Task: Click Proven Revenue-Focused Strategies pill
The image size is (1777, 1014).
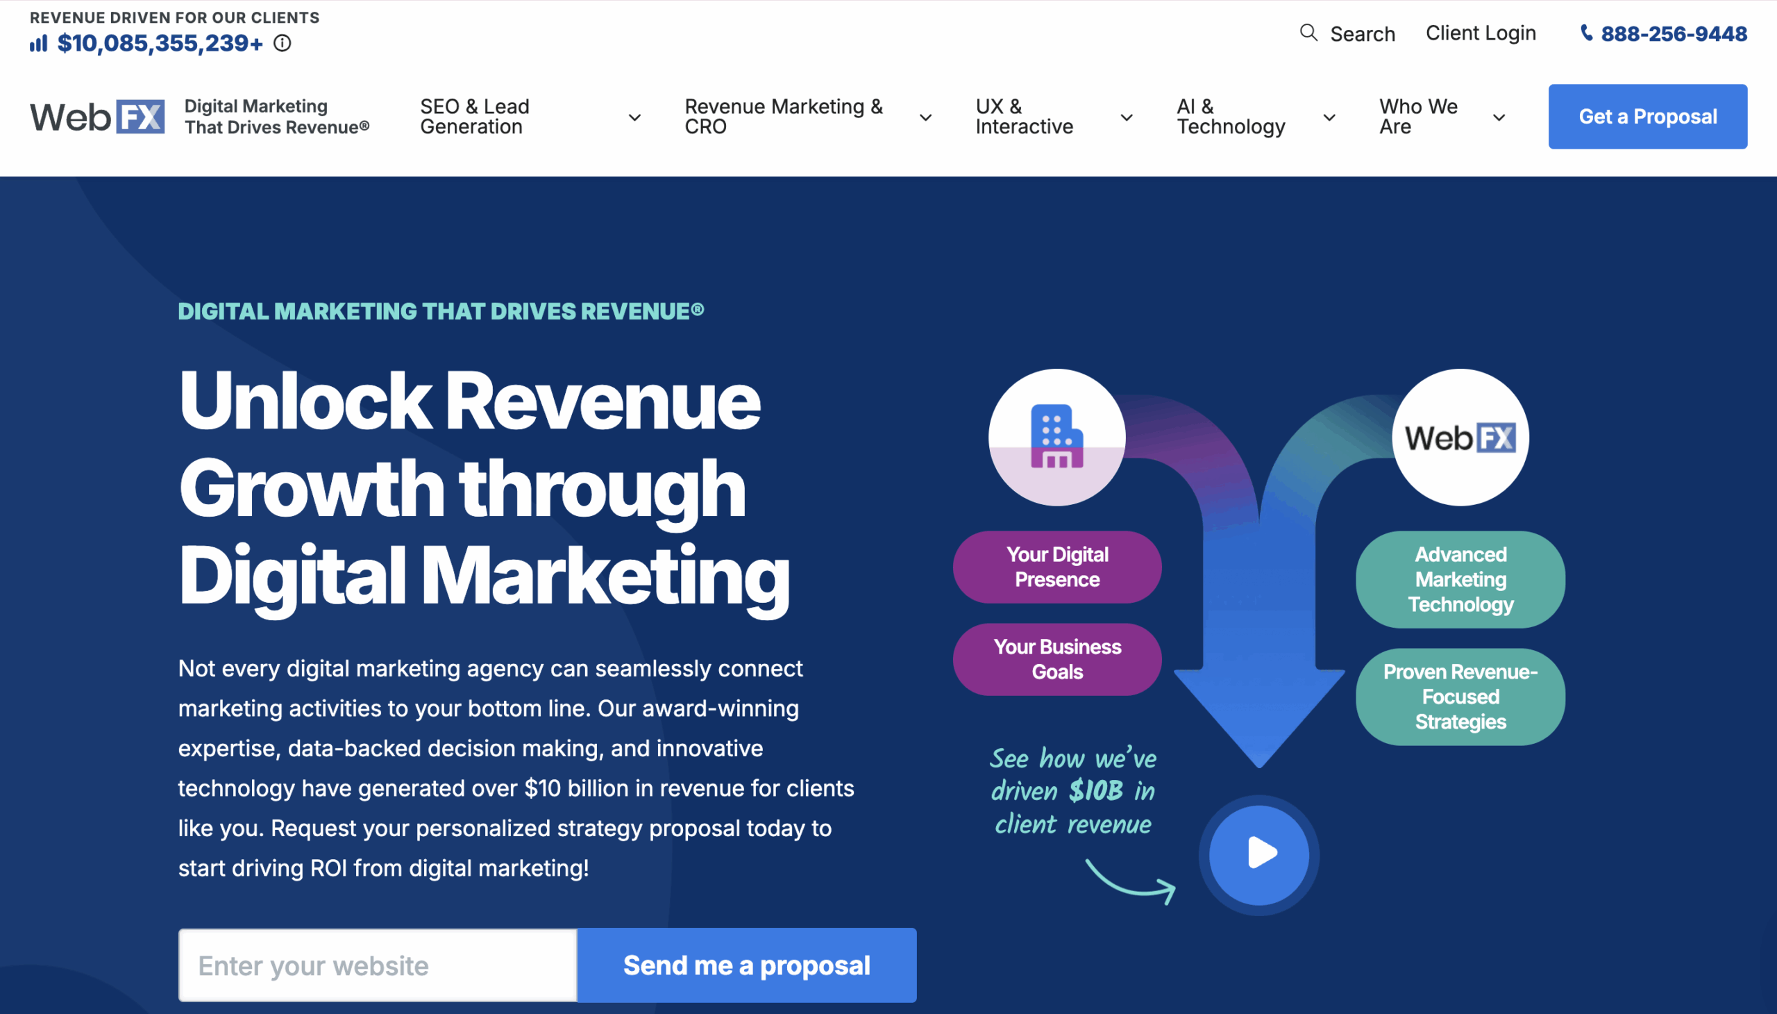Action: (x=1460, y=697)
